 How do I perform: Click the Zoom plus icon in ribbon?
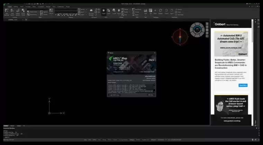pos(155,12)
